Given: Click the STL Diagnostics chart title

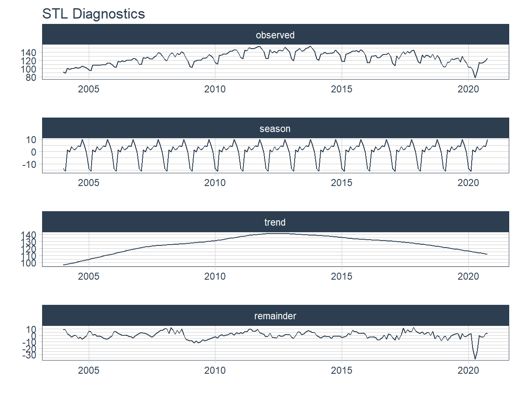Looking at the screenshot, I should click(94, 14).
